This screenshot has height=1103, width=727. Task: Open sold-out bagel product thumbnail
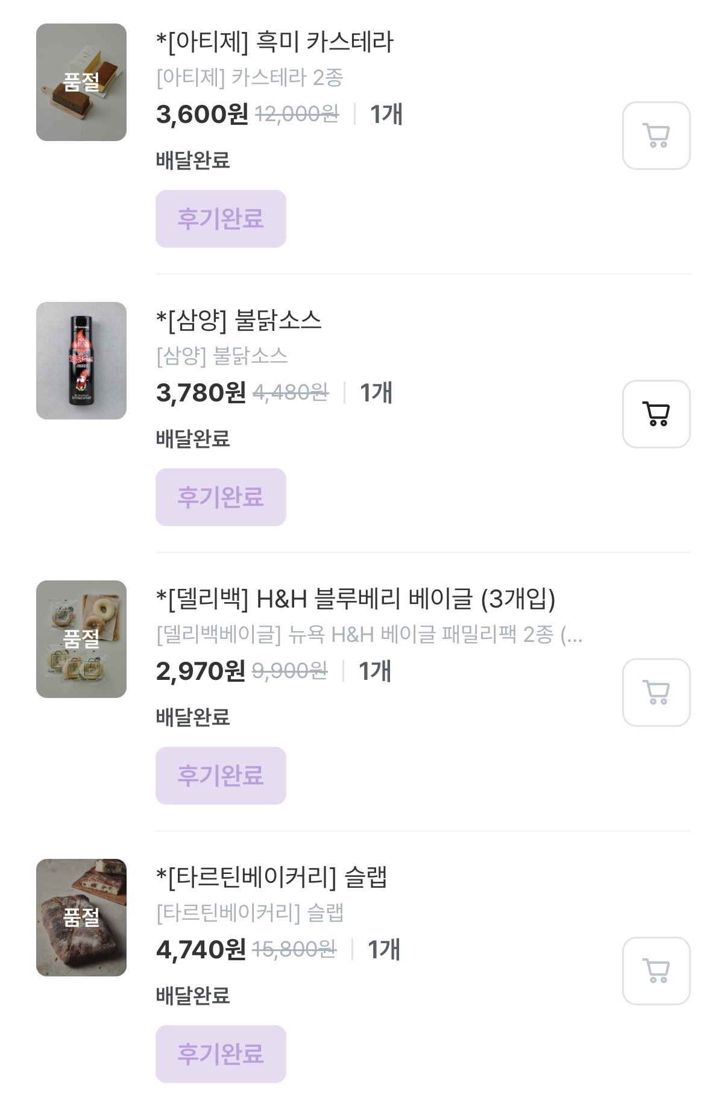point(81,639)
